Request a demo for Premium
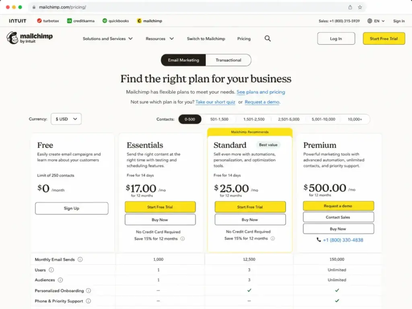This screenshot has height=309, width=412. coord(338,206)
